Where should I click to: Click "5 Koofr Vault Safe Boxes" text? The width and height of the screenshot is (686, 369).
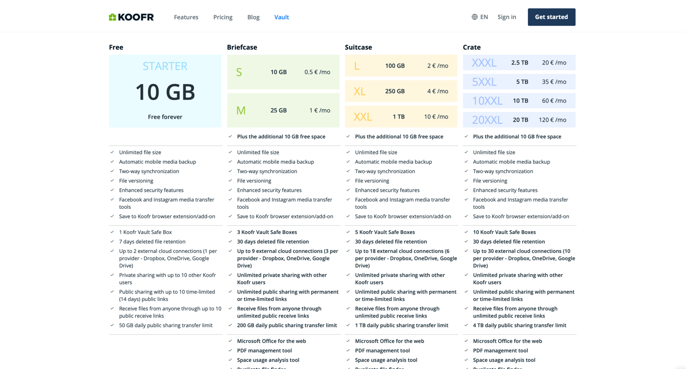pyautogui.click(x=385, y=232)
